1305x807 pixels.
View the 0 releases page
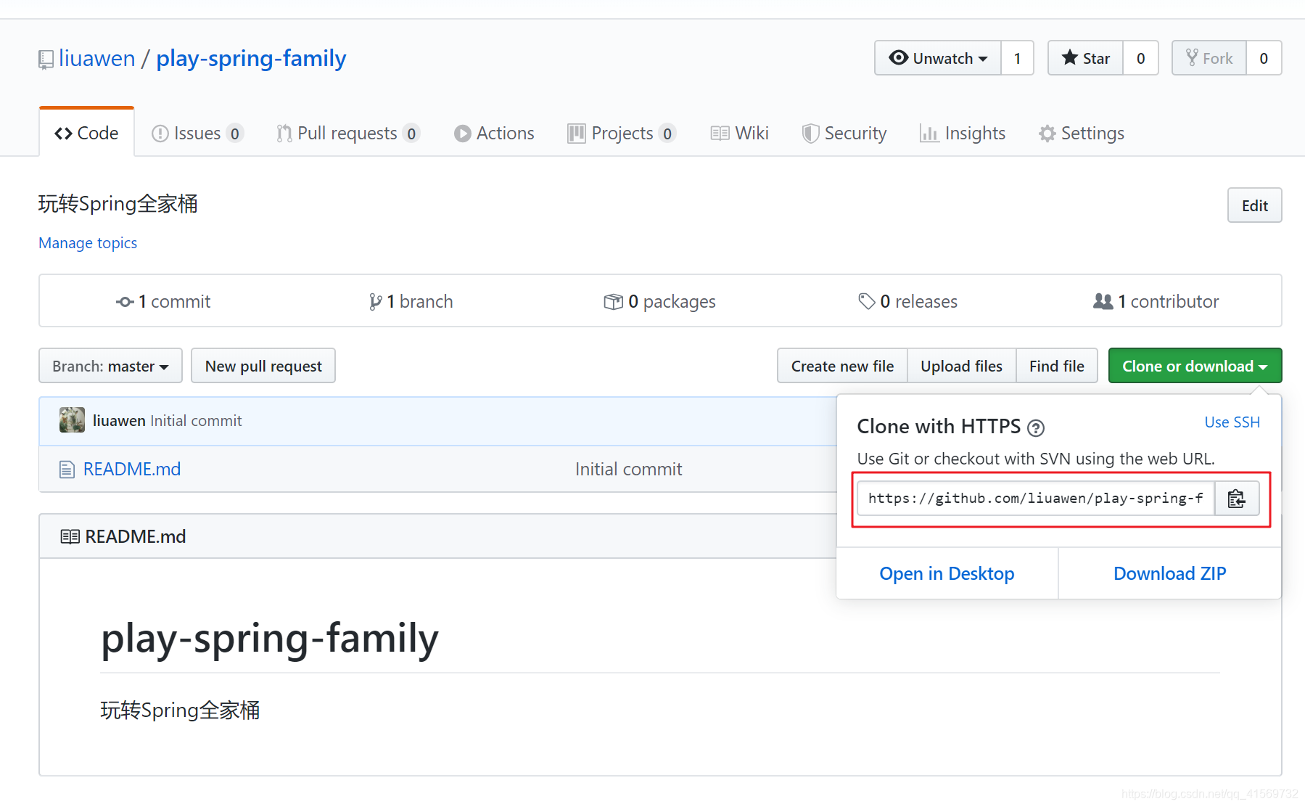[x=907, y=301]
